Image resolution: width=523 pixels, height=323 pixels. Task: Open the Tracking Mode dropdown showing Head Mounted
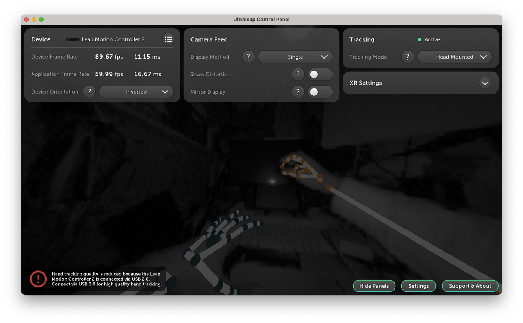pyautogui.click(x=455, y=57)
